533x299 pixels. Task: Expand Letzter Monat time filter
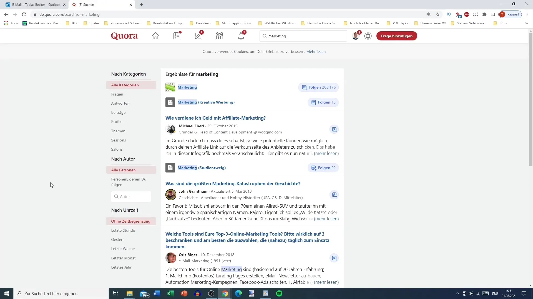124,258
